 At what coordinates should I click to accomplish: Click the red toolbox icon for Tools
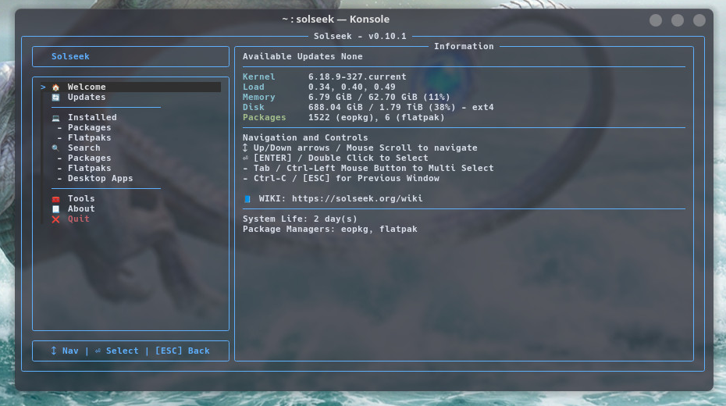55,199
